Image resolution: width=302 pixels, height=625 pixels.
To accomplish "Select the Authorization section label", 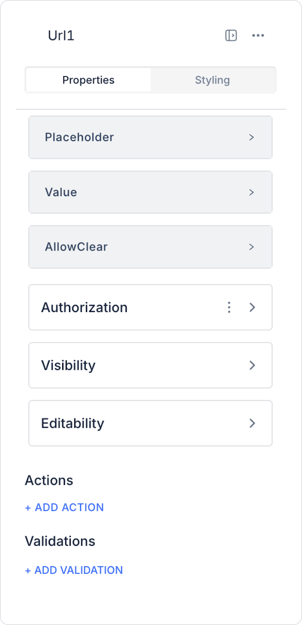I will (84, 307).
